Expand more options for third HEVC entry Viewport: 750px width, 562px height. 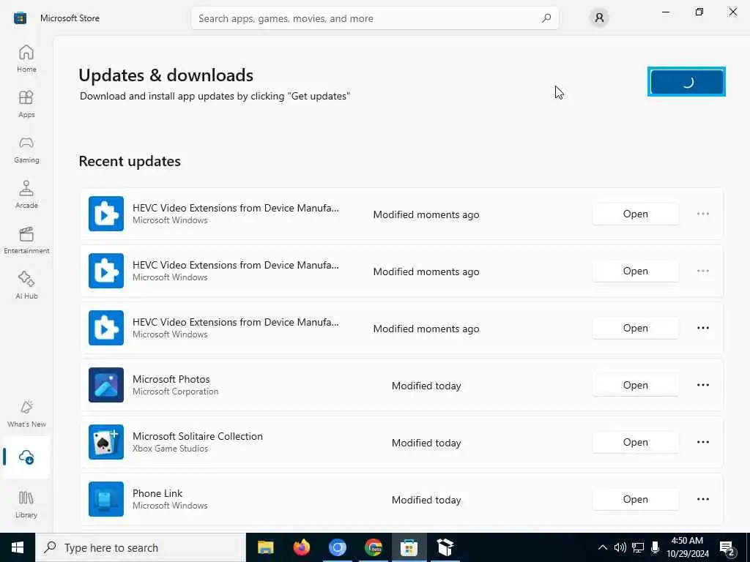click(702, 328)
